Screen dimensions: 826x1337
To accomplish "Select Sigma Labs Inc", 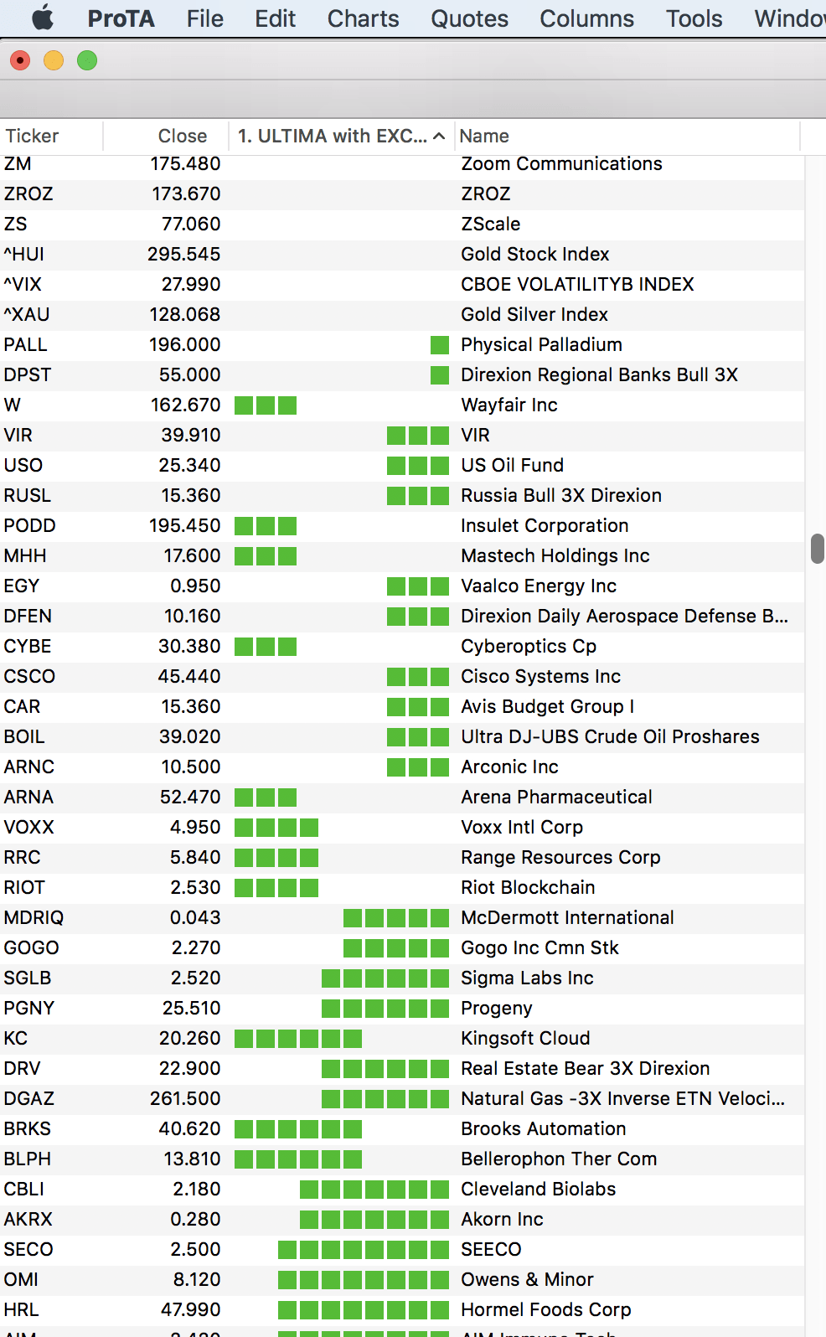I will click(527, 978).
